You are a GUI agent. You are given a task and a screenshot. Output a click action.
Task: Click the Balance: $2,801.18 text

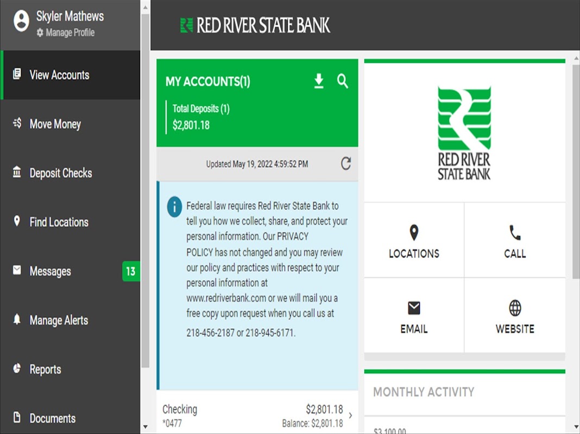tap(313, 424)
